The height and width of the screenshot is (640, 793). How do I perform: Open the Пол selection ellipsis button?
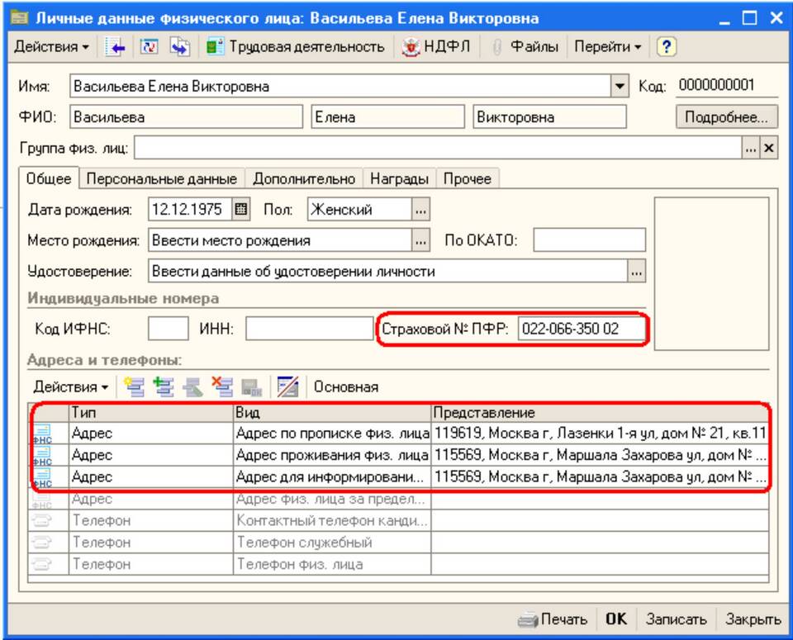point(420,209)
